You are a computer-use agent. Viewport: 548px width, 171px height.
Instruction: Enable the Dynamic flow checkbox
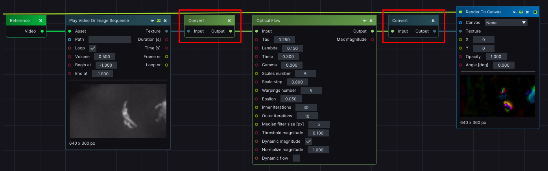296,158
